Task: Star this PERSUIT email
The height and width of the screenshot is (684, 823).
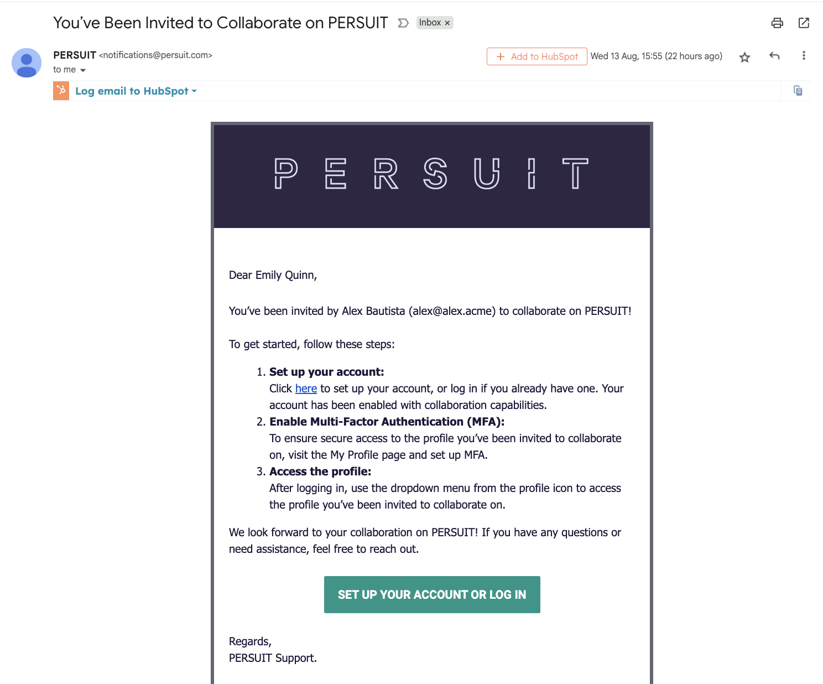Action: pos(744,57)
